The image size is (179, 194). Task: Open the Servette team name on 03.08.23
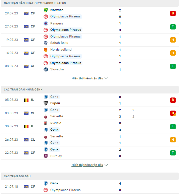click(57, 116)
